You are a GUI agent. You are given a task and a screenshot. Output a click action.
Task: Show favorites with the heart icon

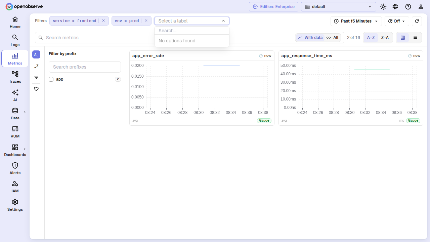point(36,89)
